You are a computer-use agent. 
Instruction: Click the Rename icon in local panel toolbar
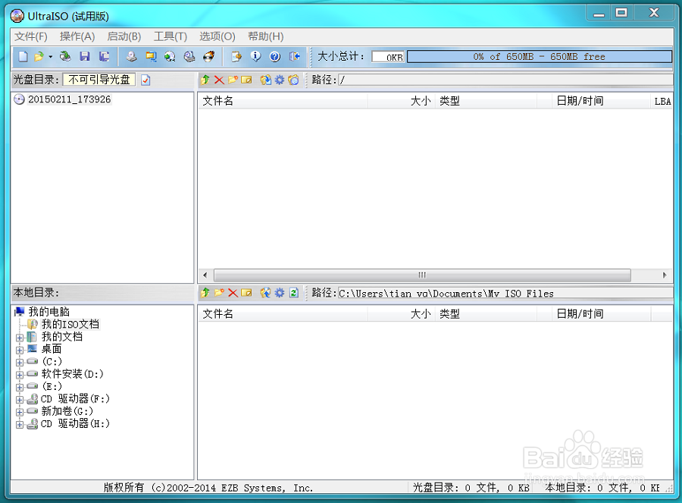[246, 293]
